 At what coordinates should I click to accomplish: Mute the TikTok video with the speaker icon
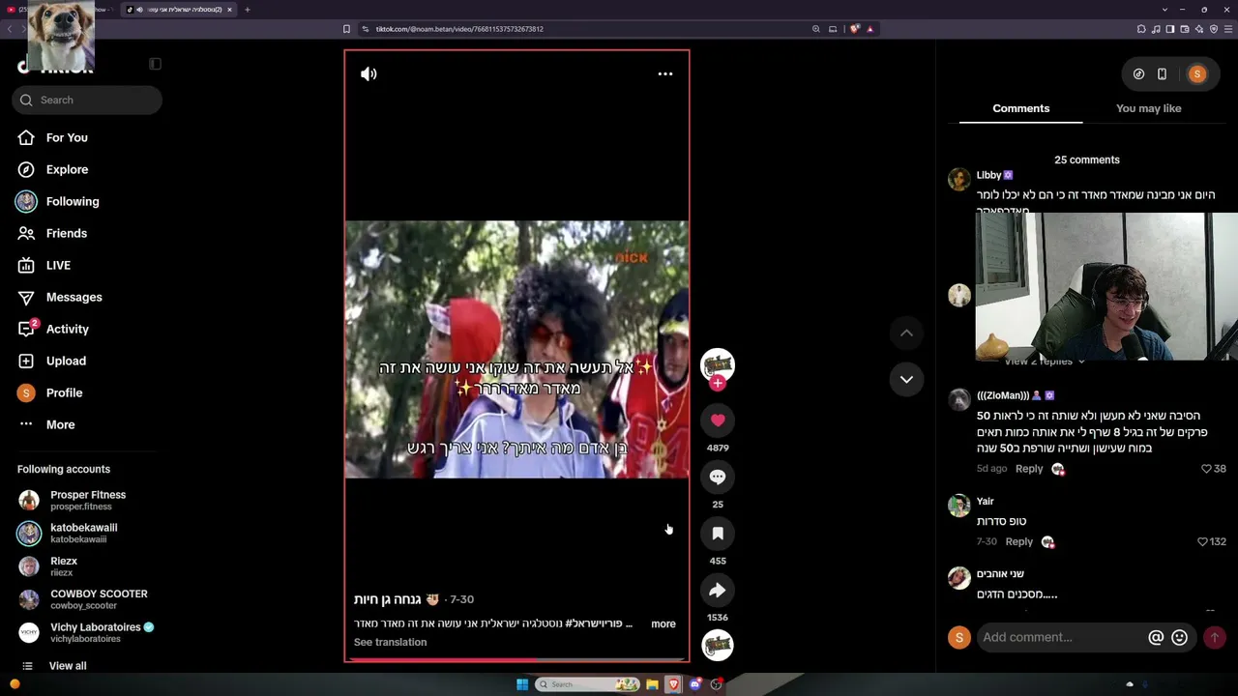[368, 73]
